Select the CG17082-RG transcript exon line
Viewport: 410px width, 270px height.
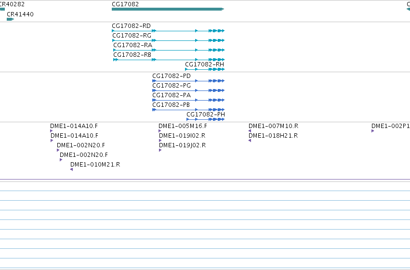[168, 40]
